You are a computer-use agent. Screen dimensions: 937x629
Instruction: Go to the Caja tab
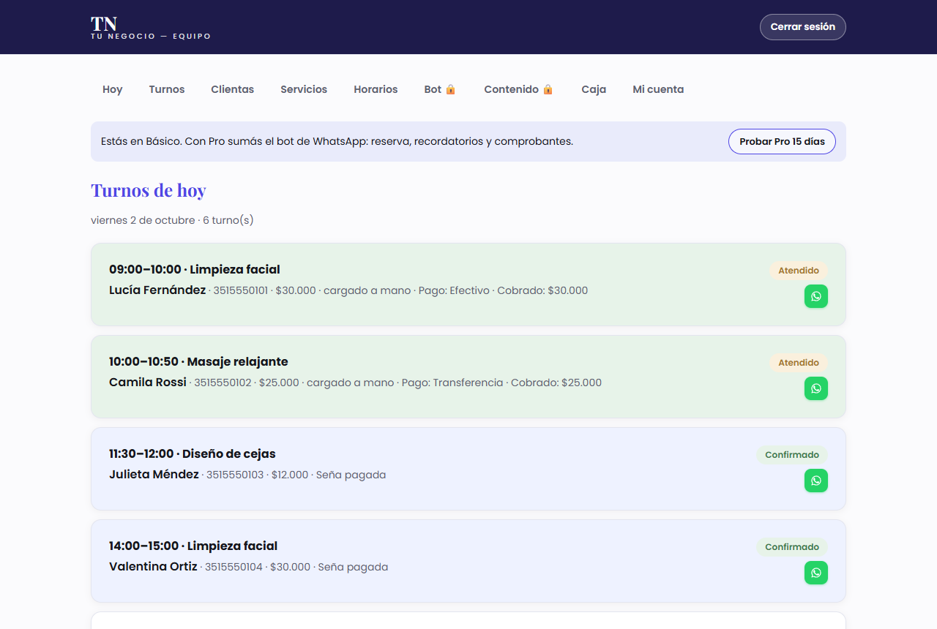pyautogui.click(x=594, y=89)
